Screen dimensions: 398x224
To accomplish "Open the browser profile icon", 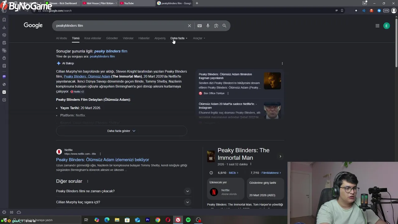I will pos(394,11).
